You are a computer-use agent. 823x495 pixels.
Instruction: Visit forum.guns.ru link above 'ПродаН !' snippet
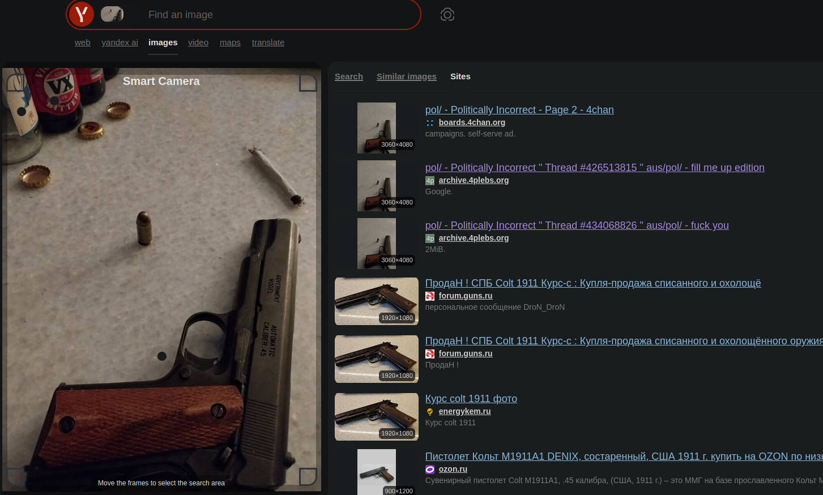tap(466, 353)
